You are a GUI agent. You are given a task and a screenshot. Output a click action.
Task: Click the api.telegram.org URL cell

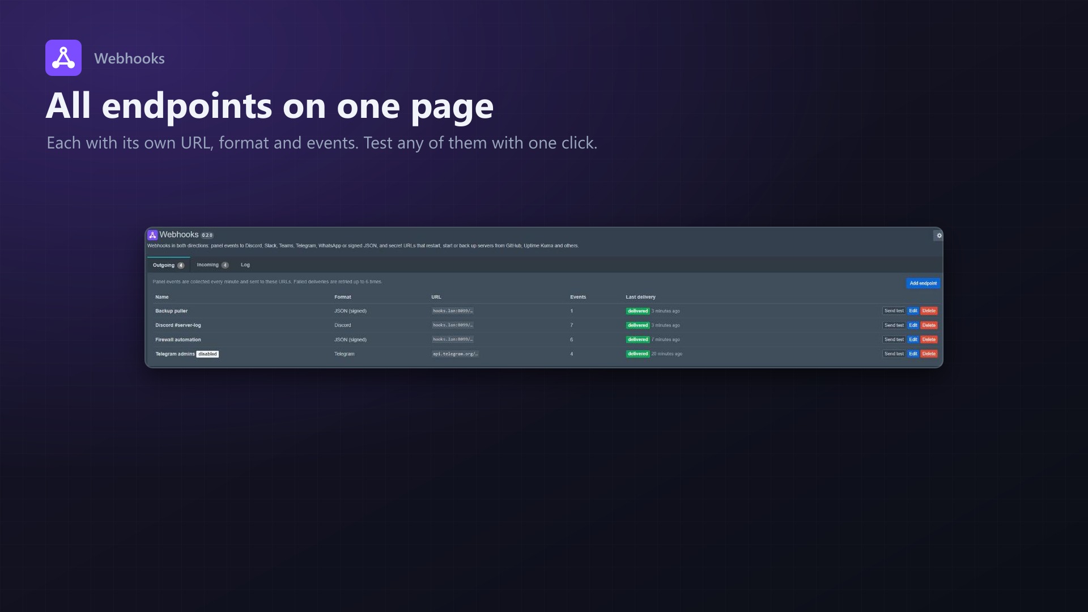[x=456, y=354]
